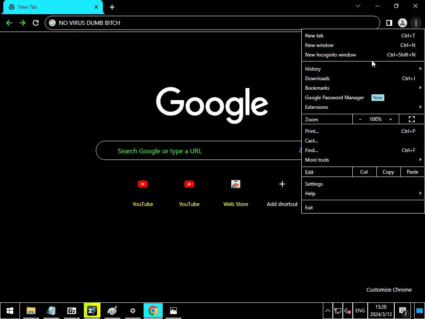
Task: Open the clock showing 15:20
Action: pos(381,311)
